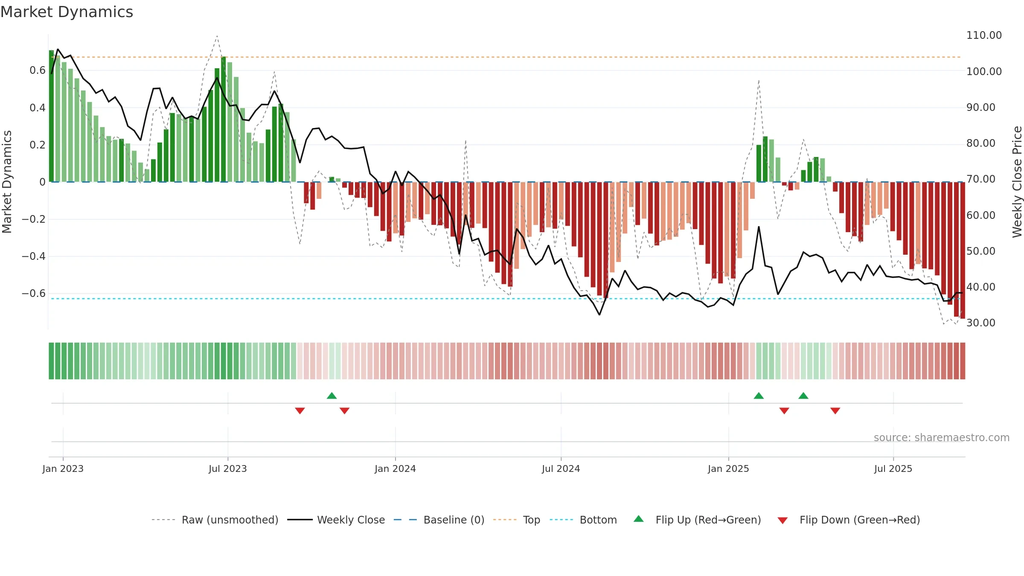Click the Jul 2025 x-axis label
The image size is (1024, 576).
[893, 468]
